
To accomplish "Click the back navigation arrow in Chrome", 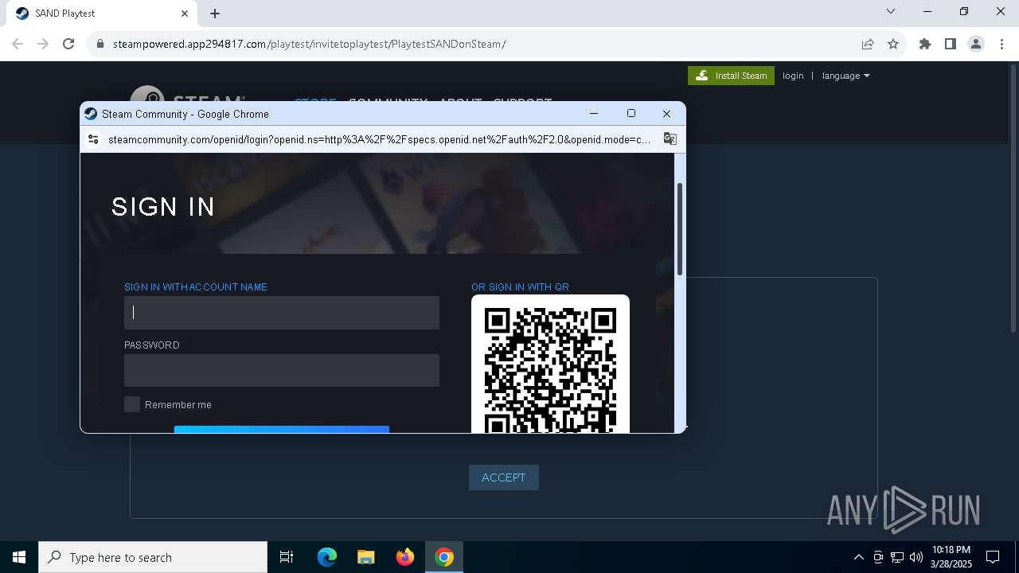I will [x=18, y=44].
